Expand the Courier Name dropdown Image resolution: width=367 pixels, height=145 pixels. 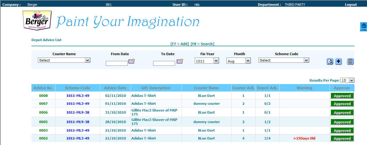[64, 60]
